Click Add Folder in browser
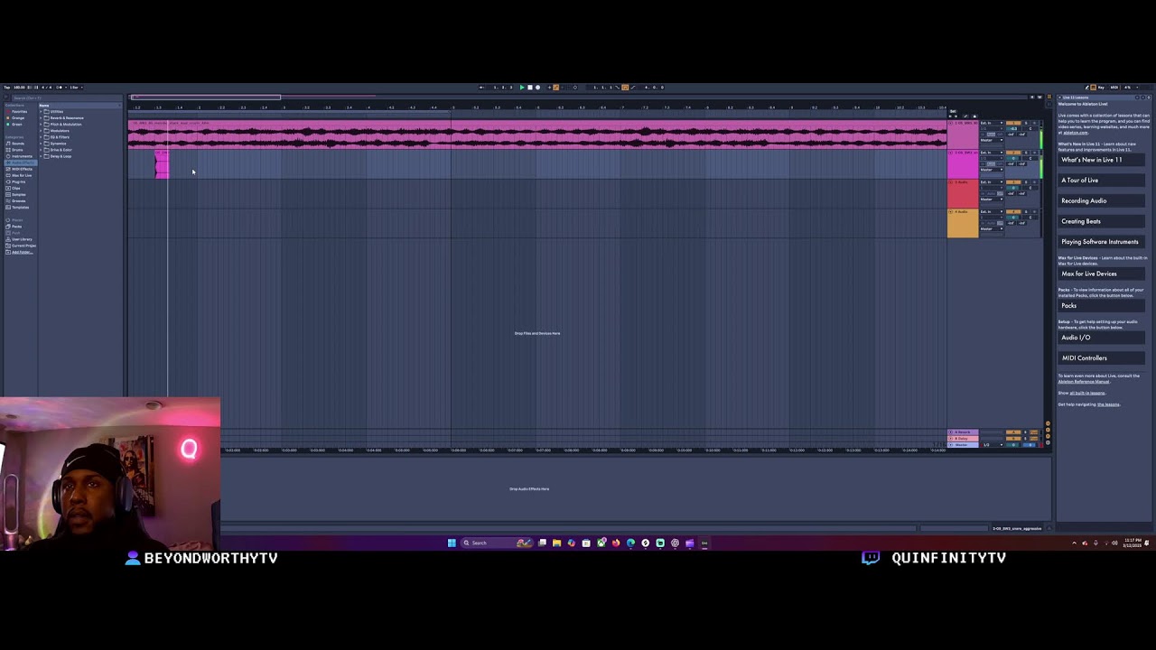 click(21, 252)
